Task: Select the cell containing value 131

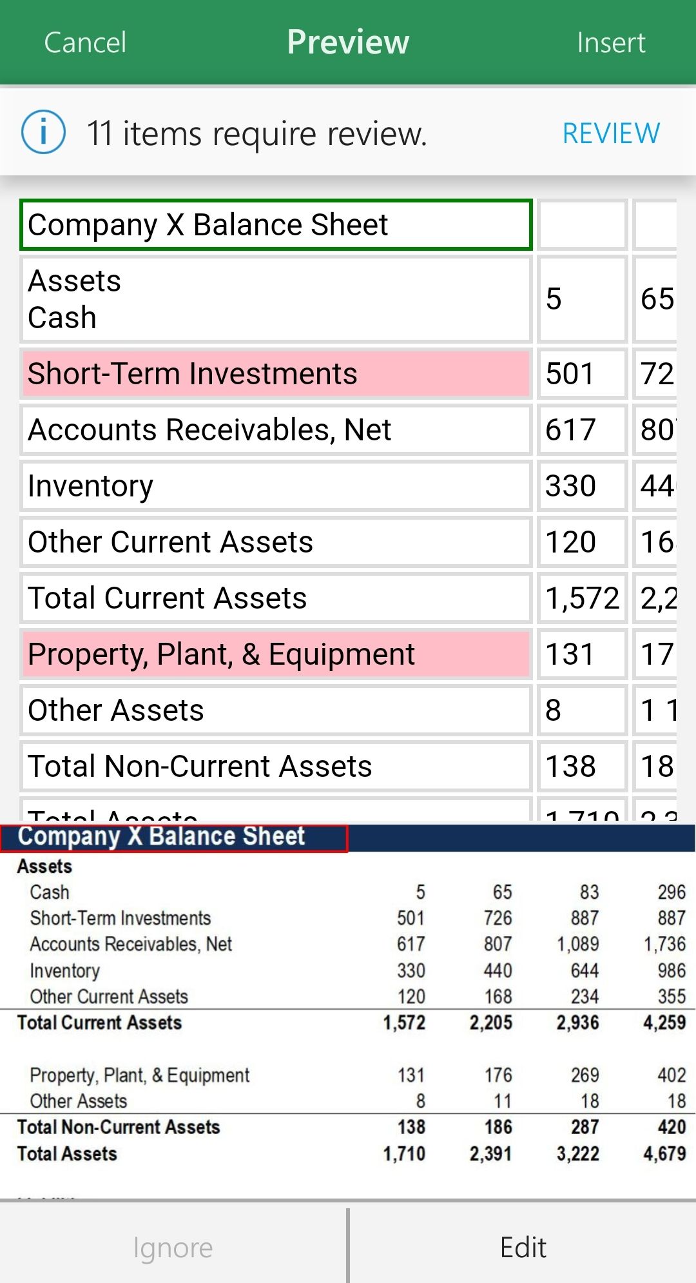Action: pyautogui.click(x=581, y=653)
